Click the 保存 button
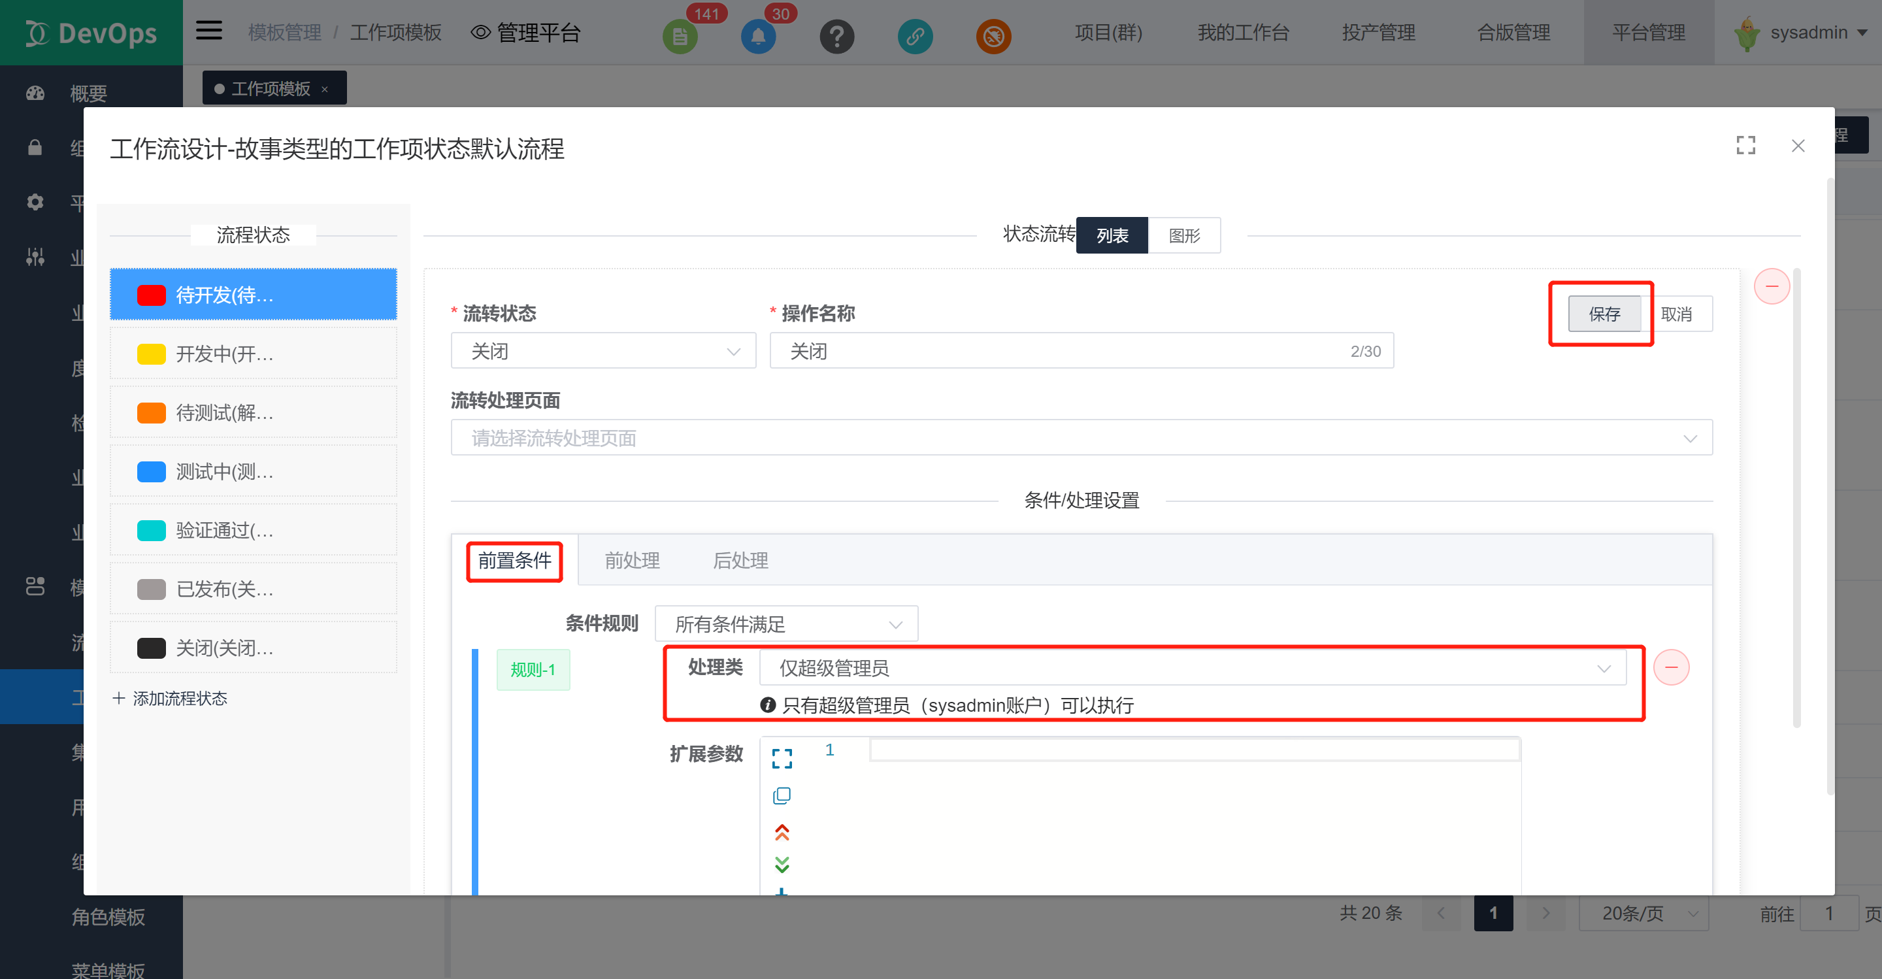 [x=1604, y=314]
